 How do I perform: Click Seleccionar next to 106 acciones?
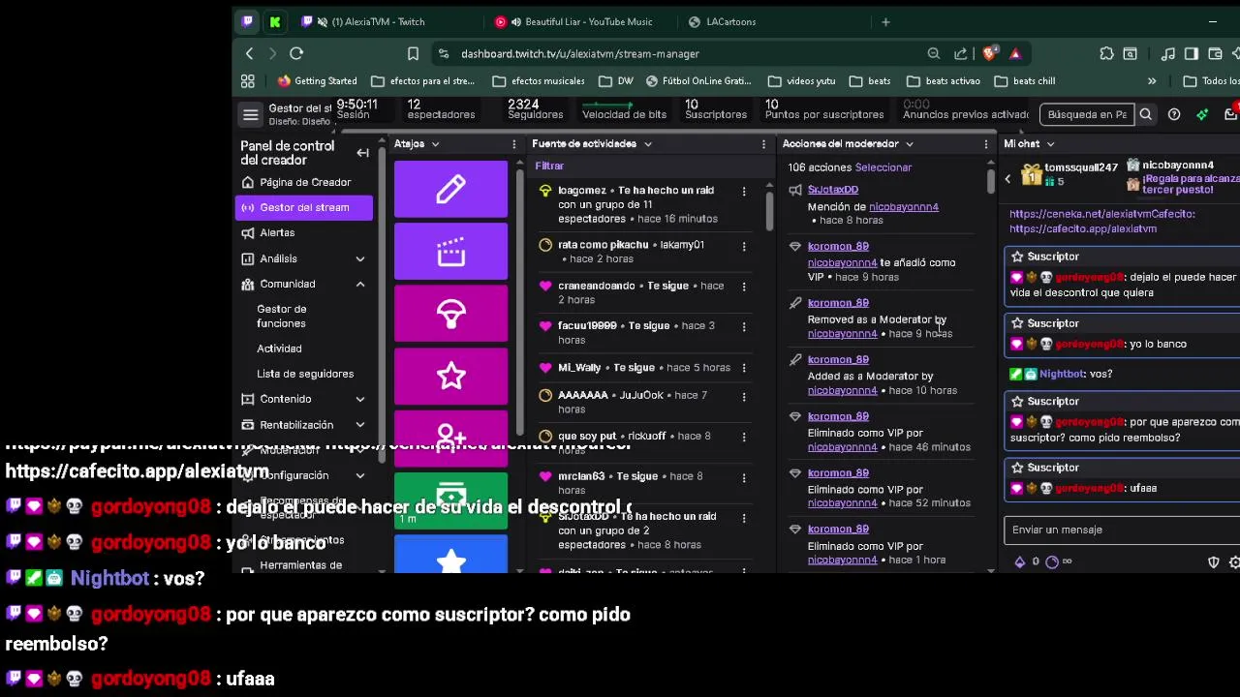point(883,167)
